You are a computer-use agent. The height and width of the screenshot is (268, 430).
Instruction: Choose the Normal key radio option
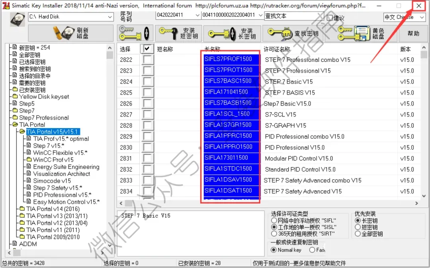pos(274,250)
